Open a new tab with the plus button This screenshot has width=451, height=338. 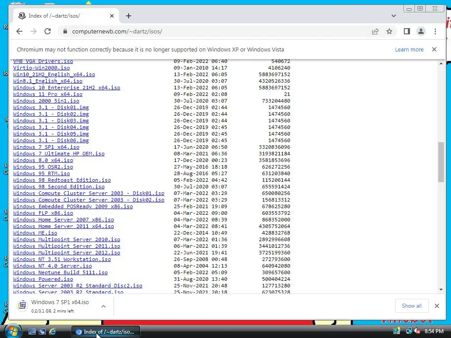click(x=129, y=16)
